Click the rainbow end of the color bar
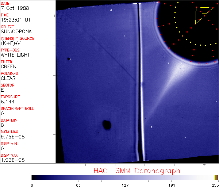 216,177
